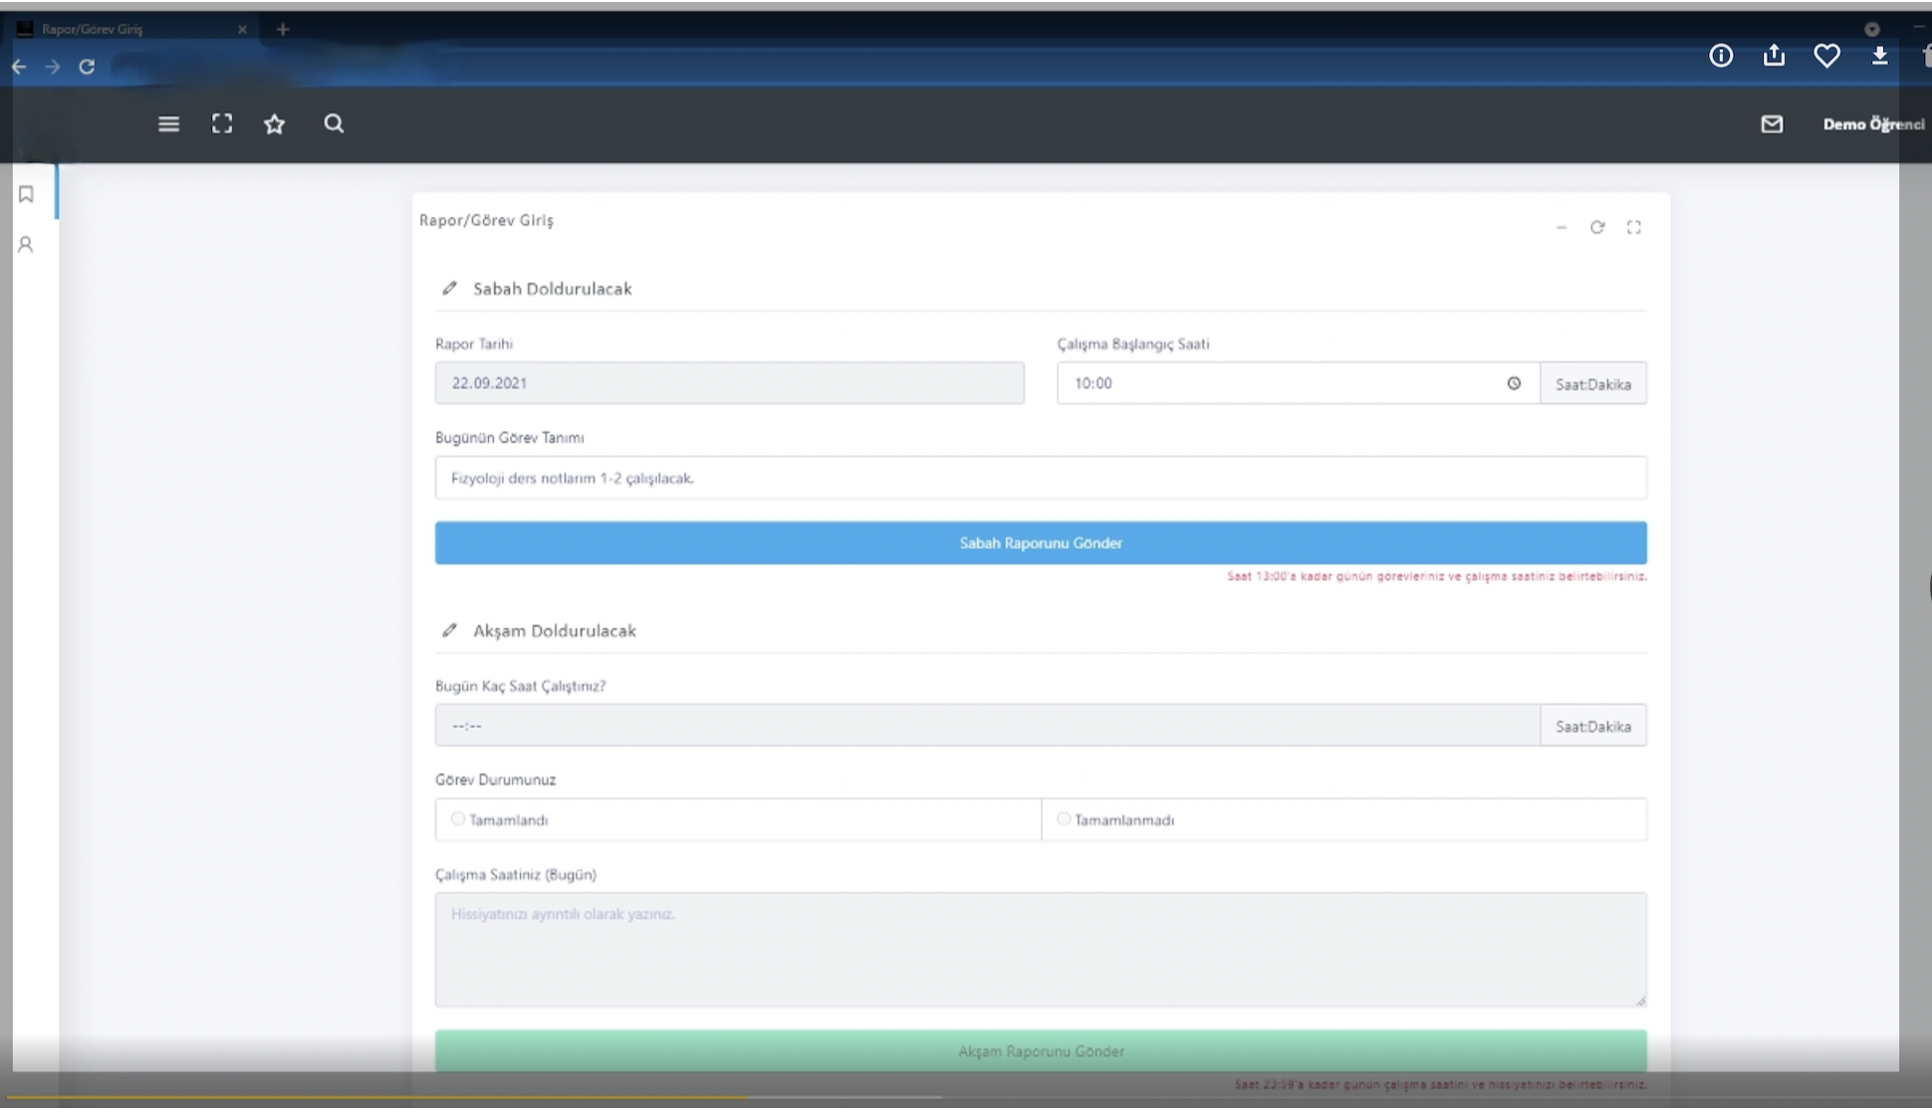Open browser downloads icon

coord(1879,56)
